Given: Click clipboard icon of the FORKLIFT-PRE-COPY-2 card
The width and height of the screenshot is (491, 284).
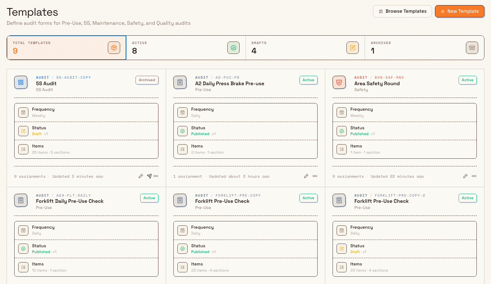Looking at the screenshot, I should click(339, 200).
